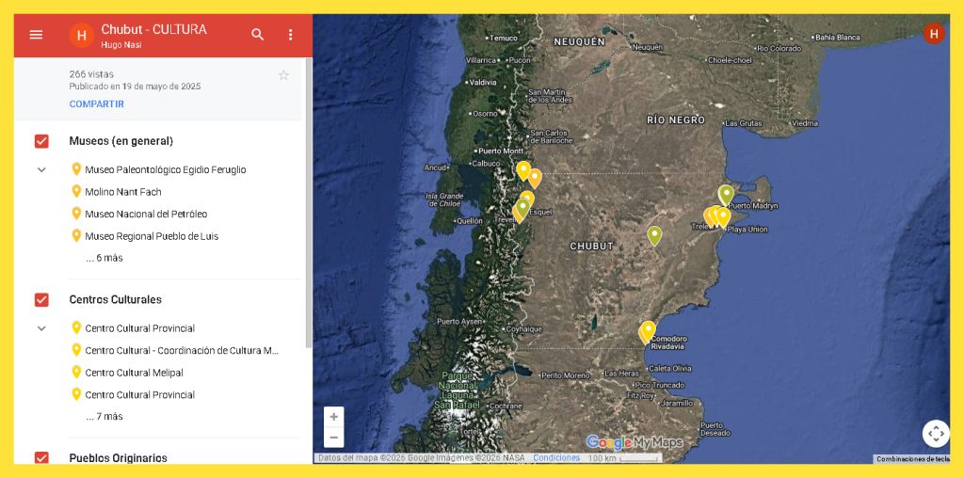
Task: Toggle the Pueblos Originarios layer checkbox
Action: (x=41, y=457)
